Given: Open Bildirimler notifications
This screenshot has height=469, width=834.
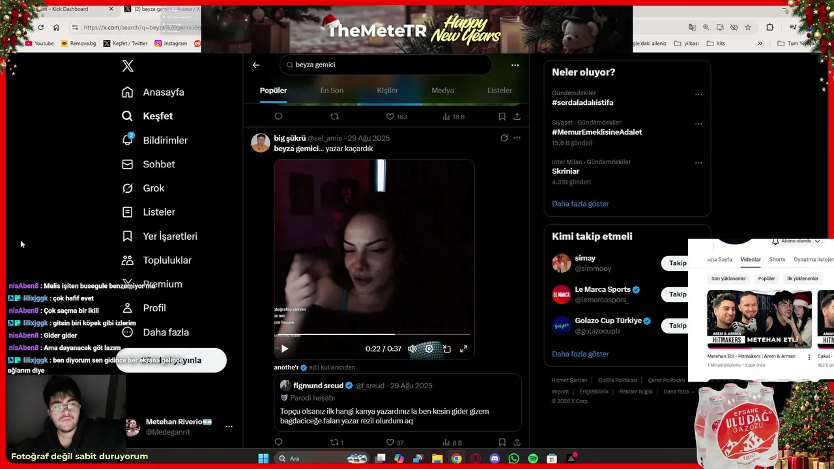Looking at the screenshot, I should pos(154,140).
